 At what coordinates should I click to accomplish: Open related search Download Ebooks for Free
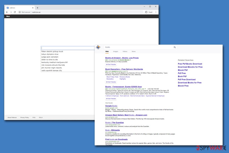pos(190,67)
